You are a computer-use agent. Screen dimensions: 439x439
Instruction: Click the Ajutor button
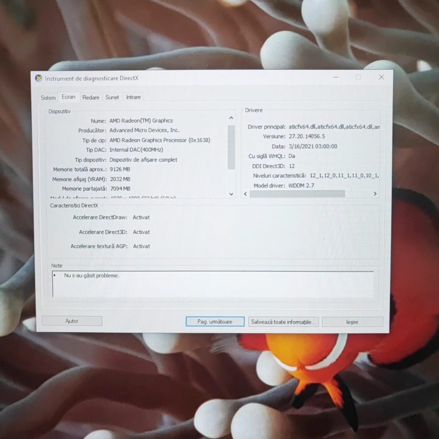(72, 321)
